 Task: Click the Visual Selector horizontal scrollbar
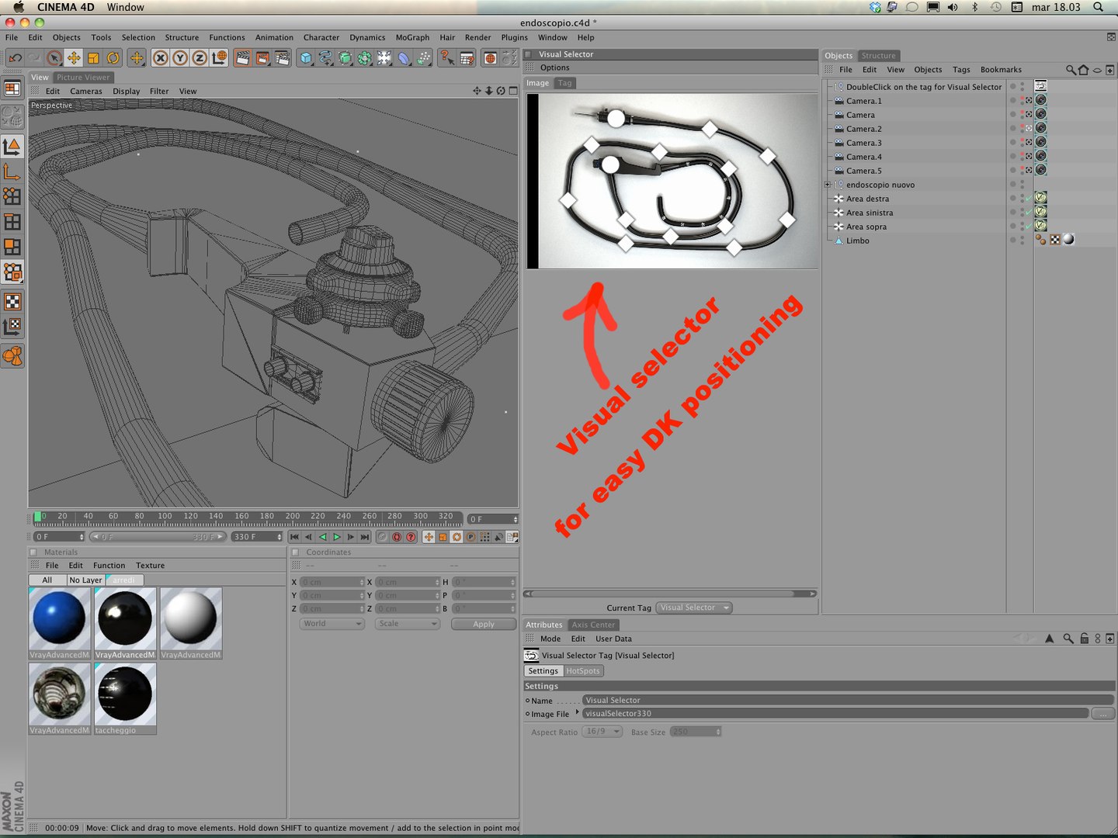coord(671,594)
